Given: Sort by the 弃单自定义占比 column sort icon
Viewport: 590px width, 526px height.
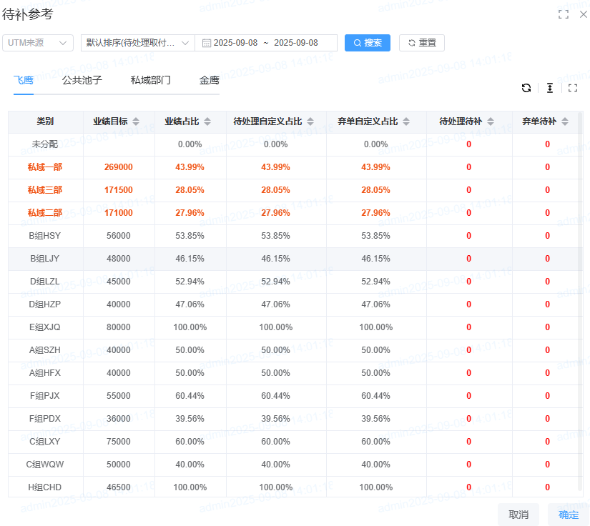Looking at the screenshot, I should pos(406,121).
